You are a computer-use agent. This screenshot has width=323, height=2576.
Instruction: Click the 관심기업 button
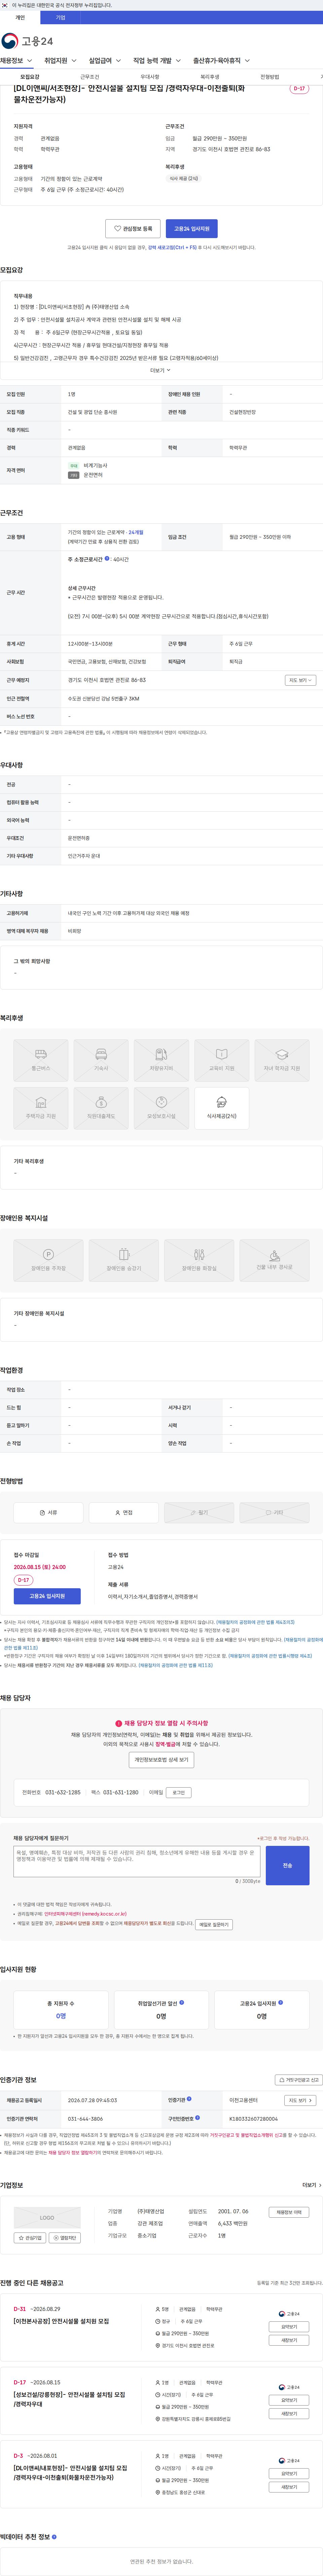[x=30, y=2238]
